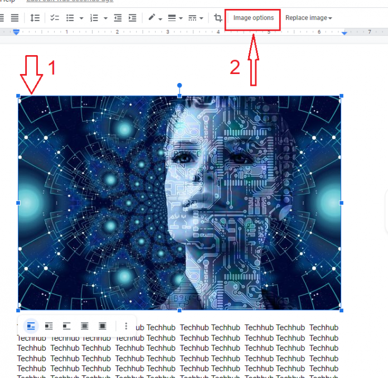Image resolution: width=388 pixels, height=378 pixels.
Task: Select the In line image layout
Action: pos(31,326)
